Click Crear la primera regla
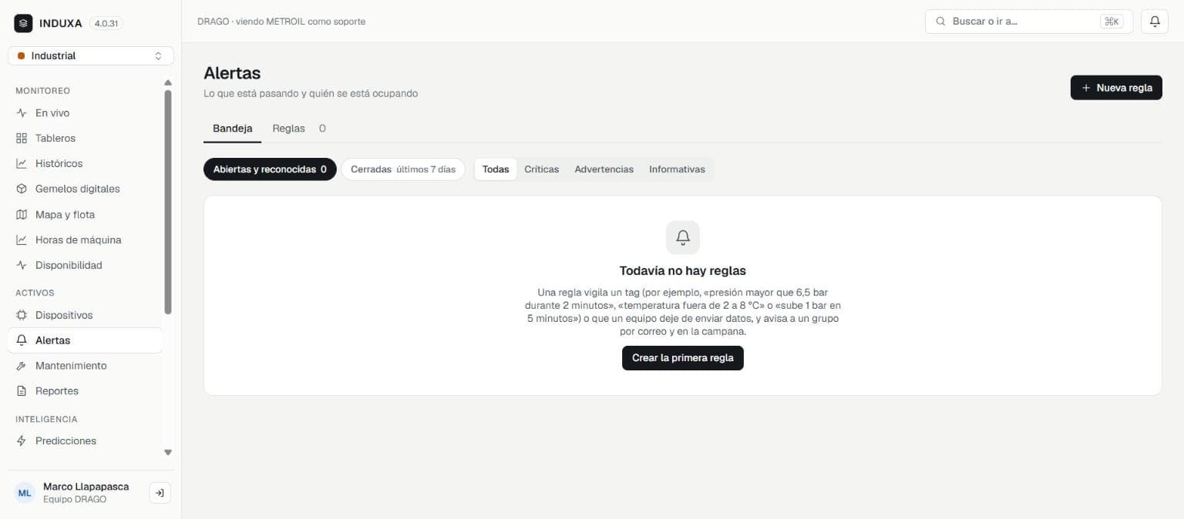Viewport: 1184px width, 519px height. 683,358
